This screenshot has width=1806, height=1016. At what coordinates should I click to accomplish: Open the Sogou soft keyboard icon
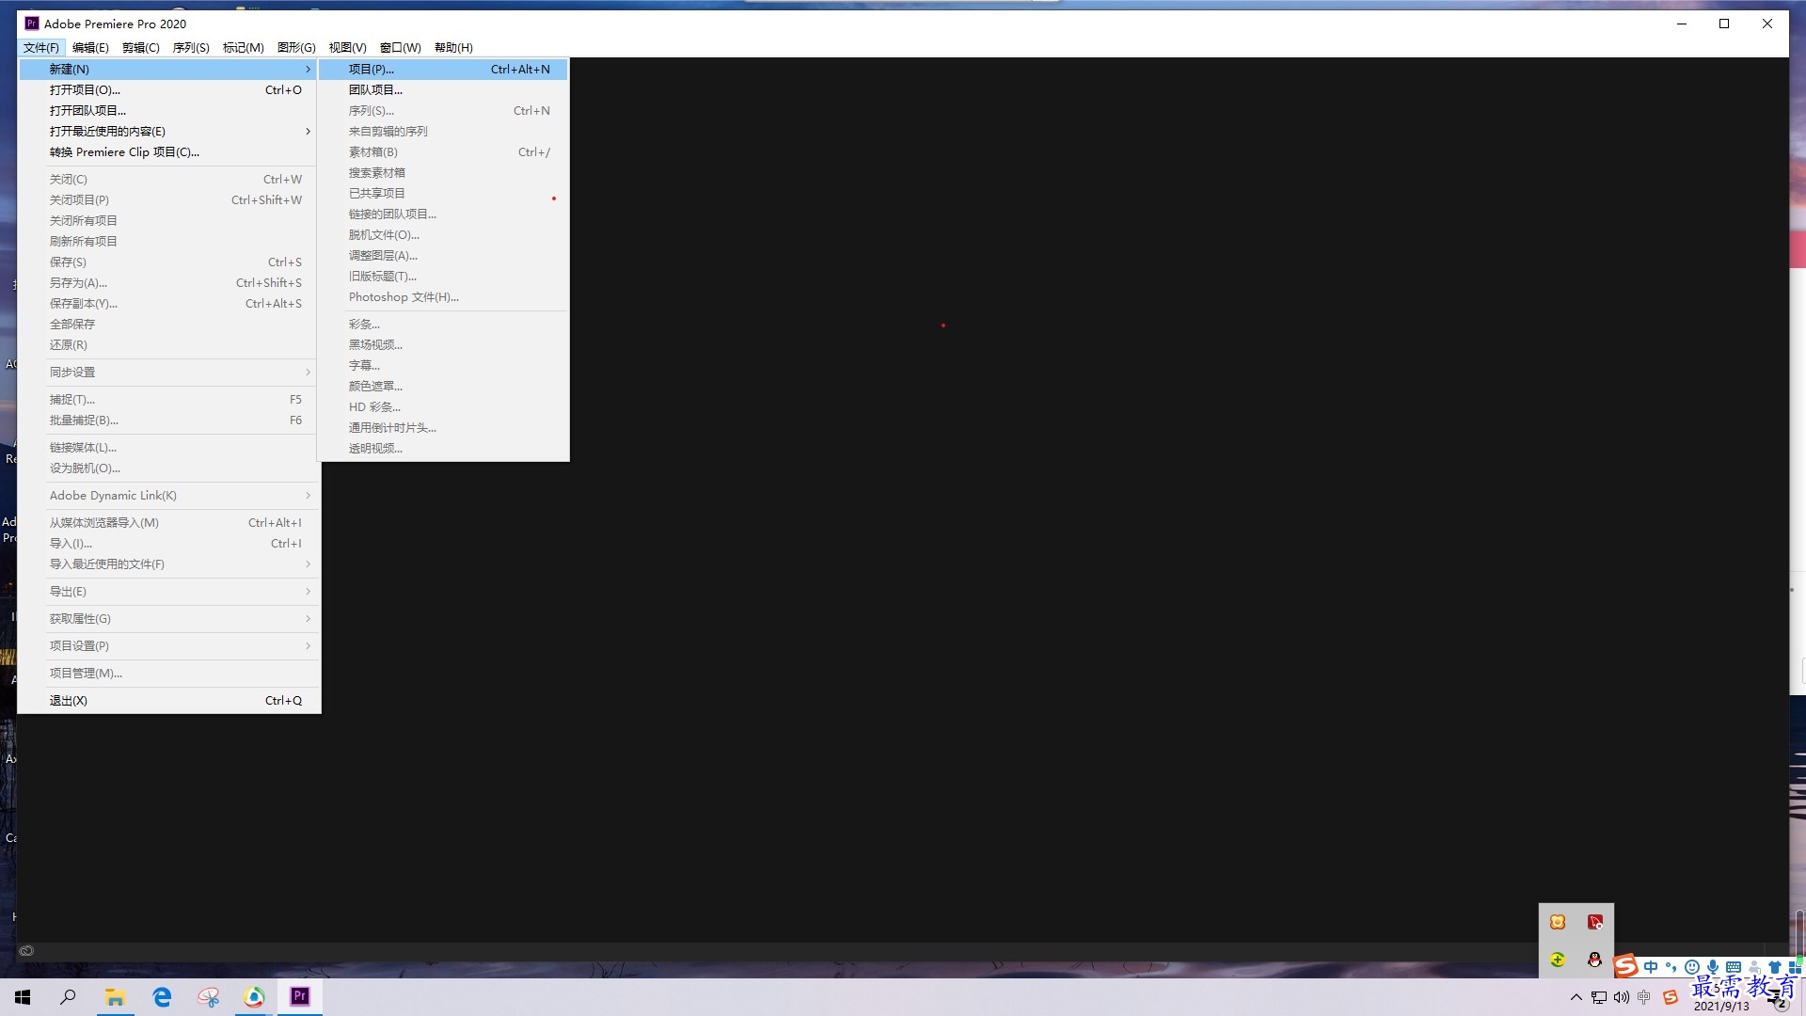tap(1734, 967)
